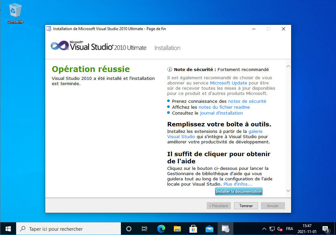Open the journal d'installation link
The height and width of the screenshot is (235, 336).
pyautogui.click(x=221, y=113)
